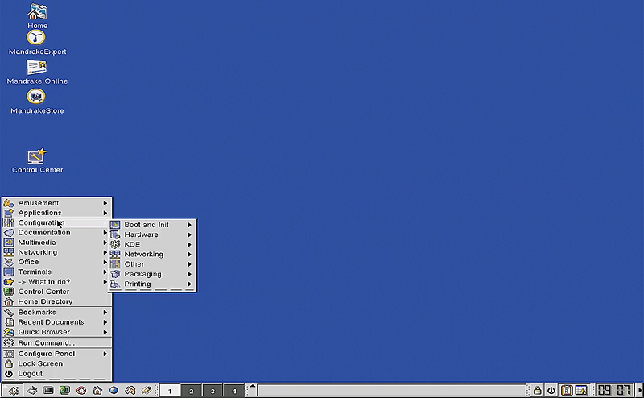Expand the Multimedia menu entry
Image resolution: width=644 pixels, height=398 pixels.
pos(56,243)
